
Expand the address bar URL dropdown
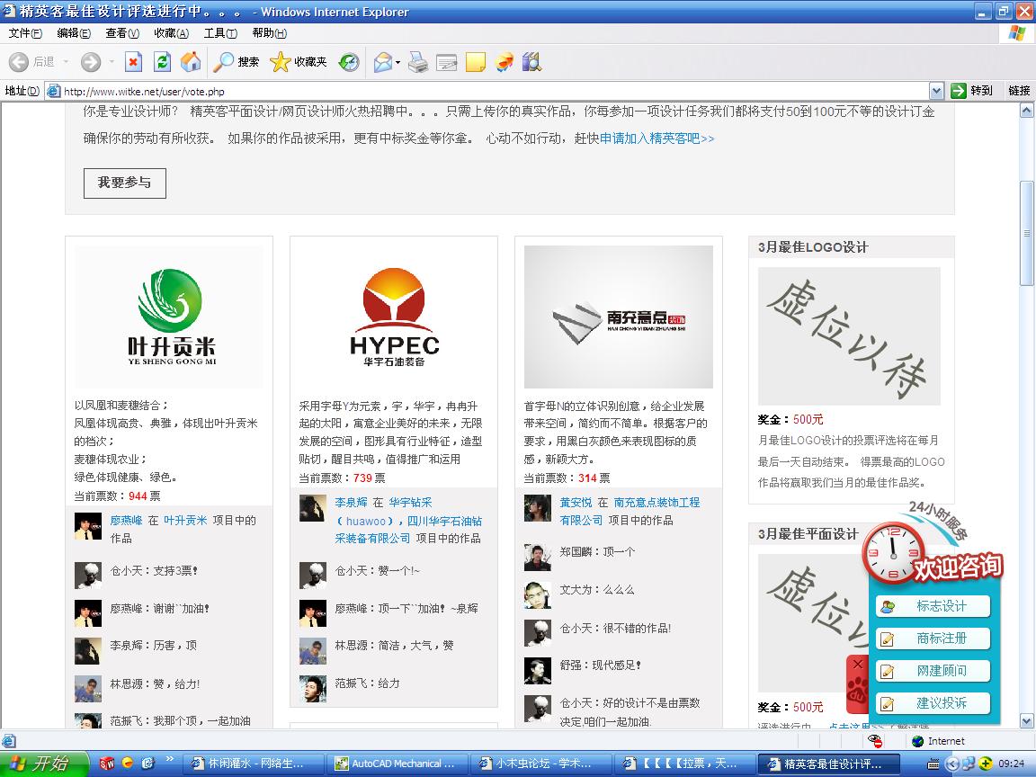point(936,91)
